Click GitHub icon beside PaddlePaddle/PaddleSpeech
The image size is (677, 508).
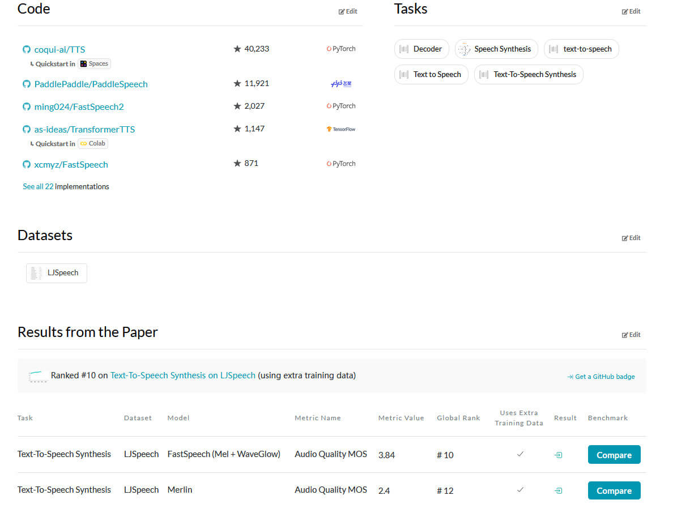point(27,84)
